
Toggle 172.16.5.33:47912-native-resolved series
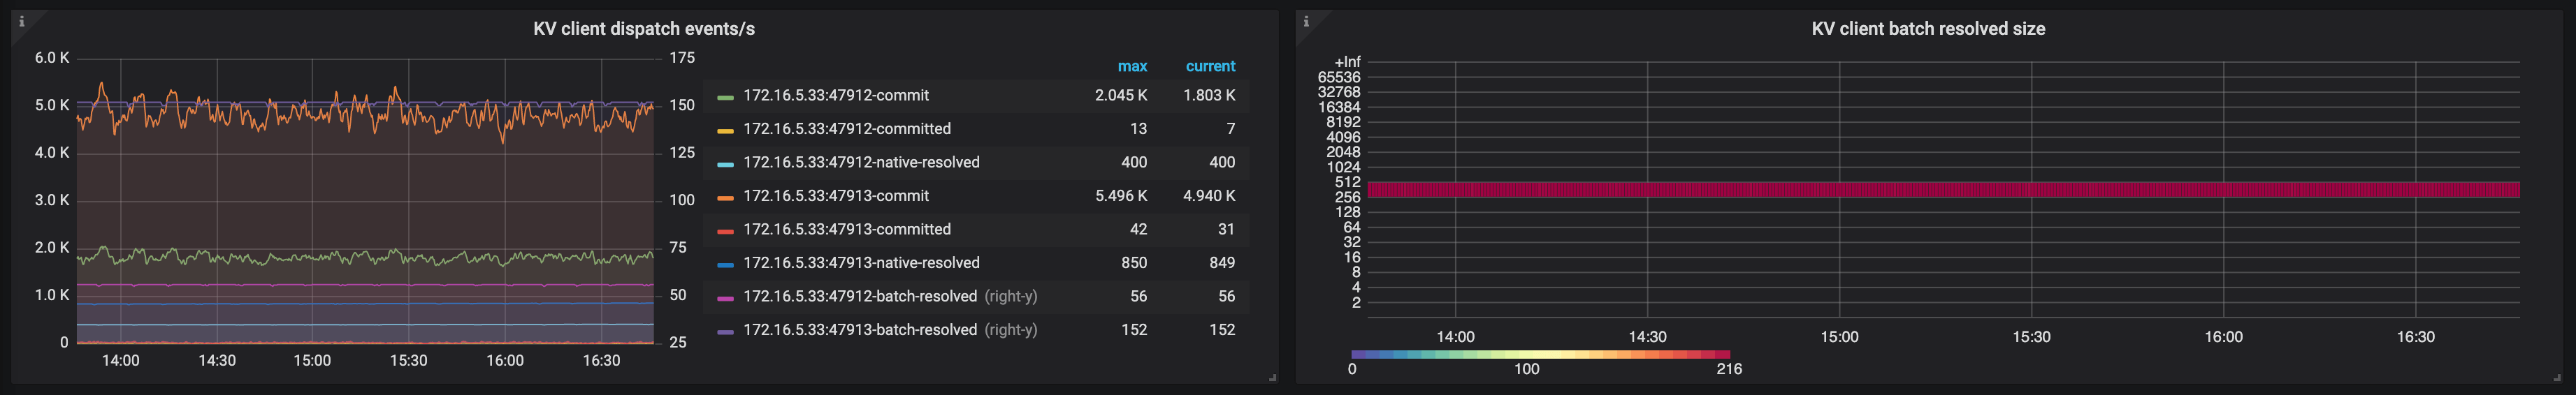point(861,163)
